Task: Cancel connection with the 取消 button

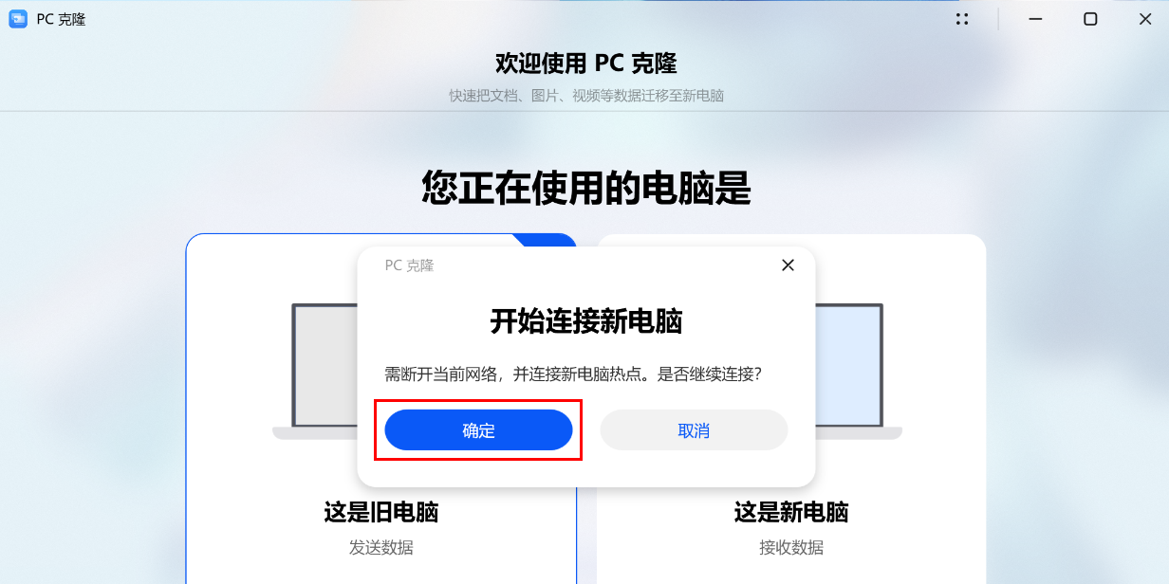Action: [x=694, y=430]
